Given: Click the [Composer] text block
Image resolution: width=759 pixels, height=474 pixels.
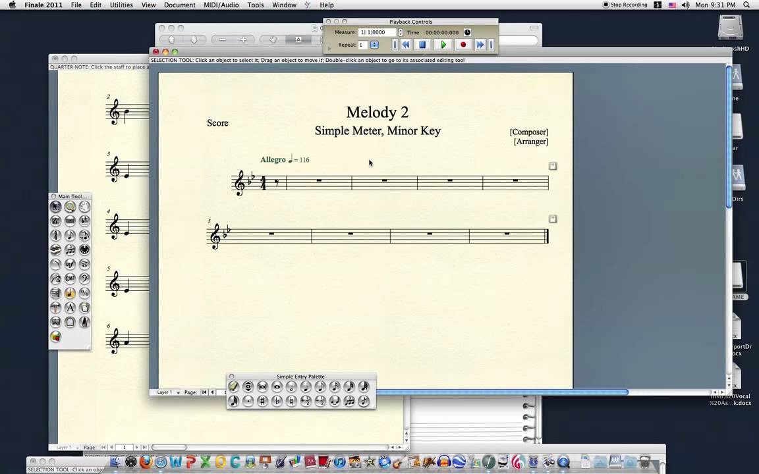Looking at the screenshot, I should pos(528,132).
